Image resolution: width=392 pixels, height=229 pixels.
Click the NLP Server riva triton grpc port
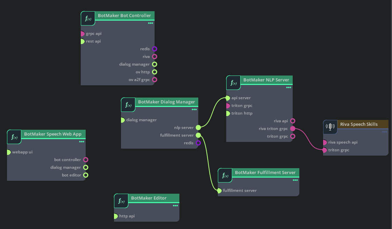click(292, 129)
